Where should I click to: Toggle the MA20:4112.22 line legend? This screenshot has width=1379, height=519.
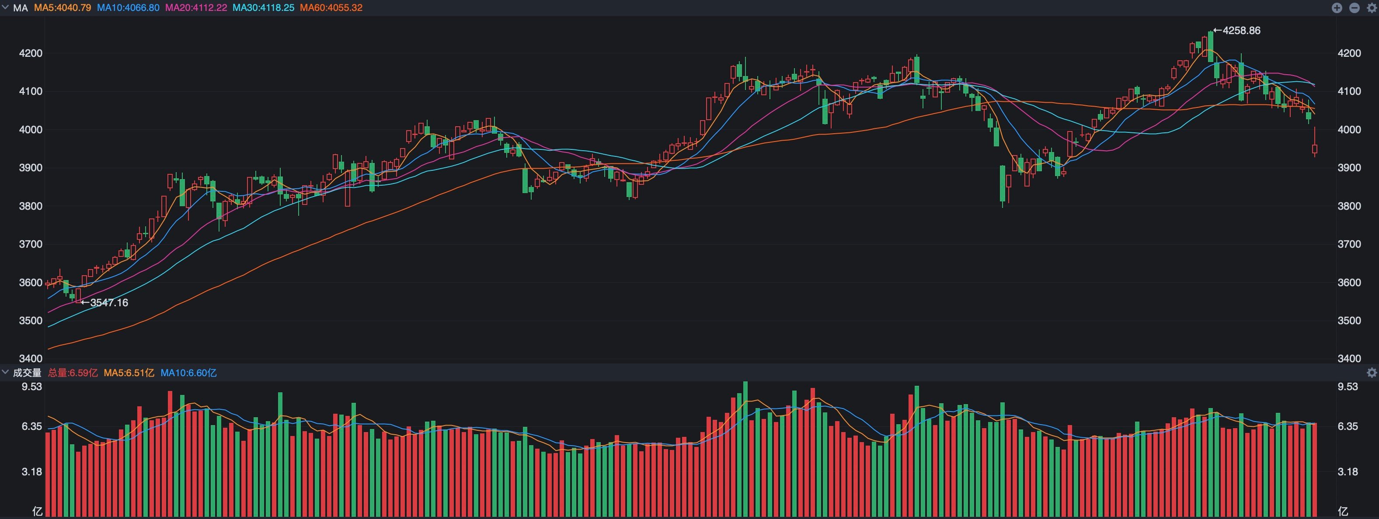pyautogui.click(x=196, y=8)
